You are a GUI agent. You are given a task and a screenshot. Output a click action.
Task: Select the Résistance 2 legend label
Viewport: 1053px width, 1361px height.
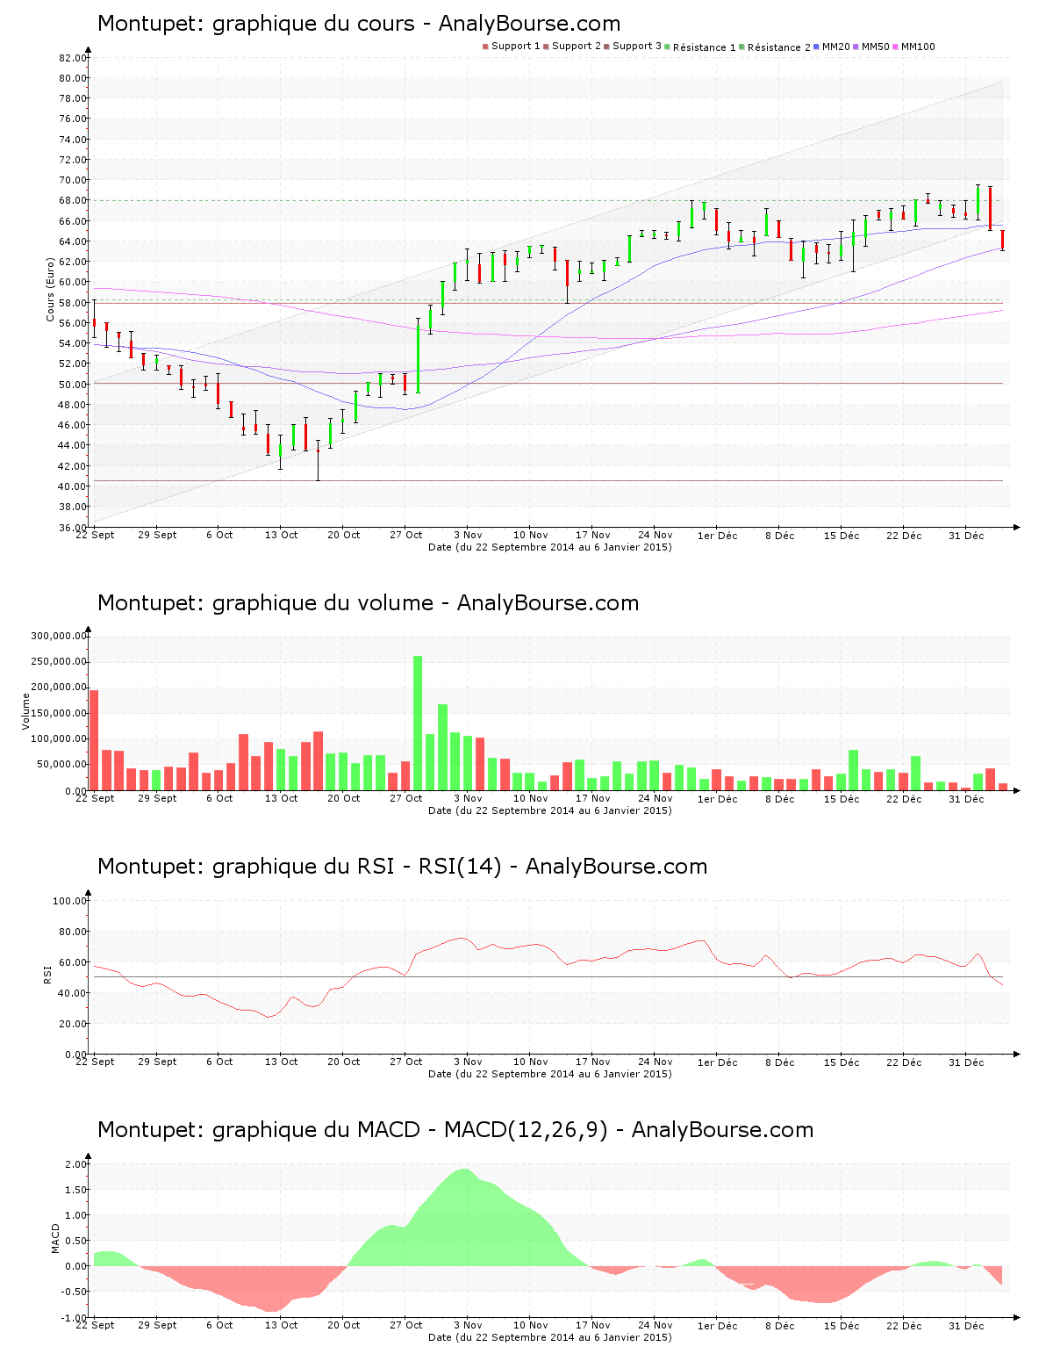tap(779, 47)
